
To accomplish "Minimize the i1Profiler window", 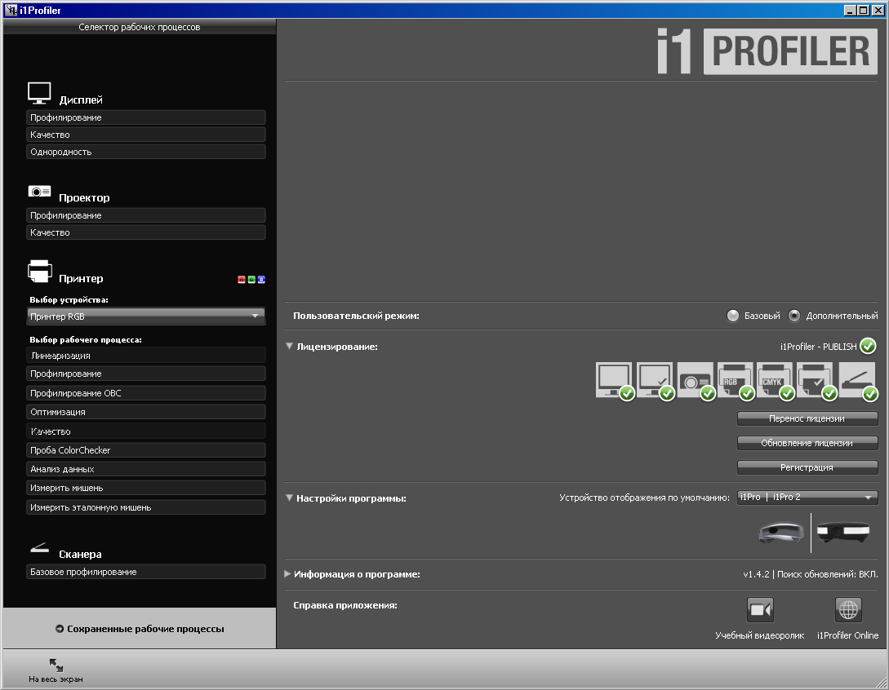I will point(850,10).
